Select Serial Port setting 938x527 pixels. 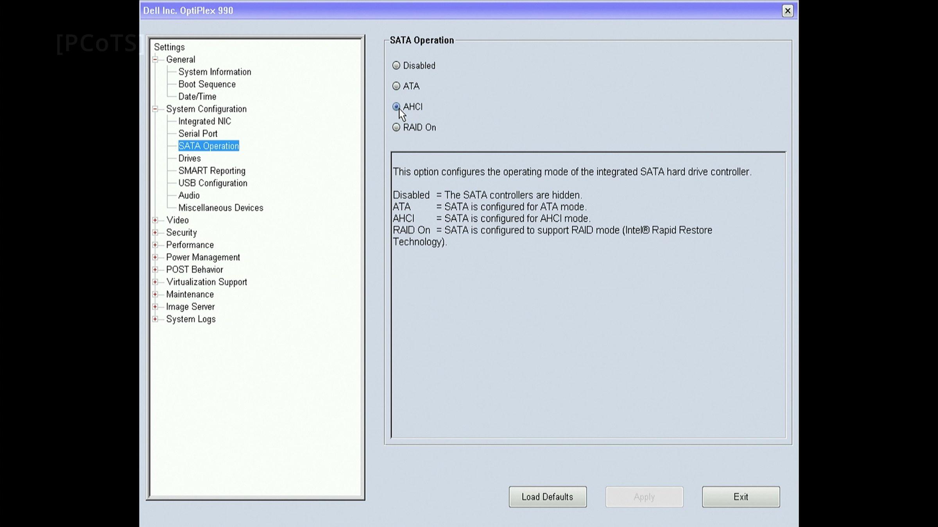coord(198,134)
